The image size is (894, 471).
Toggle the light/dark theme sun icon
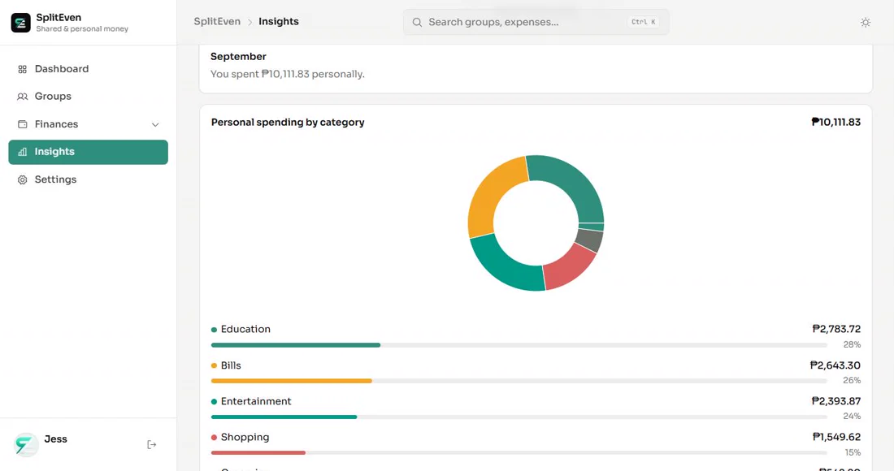pos(866,22)
